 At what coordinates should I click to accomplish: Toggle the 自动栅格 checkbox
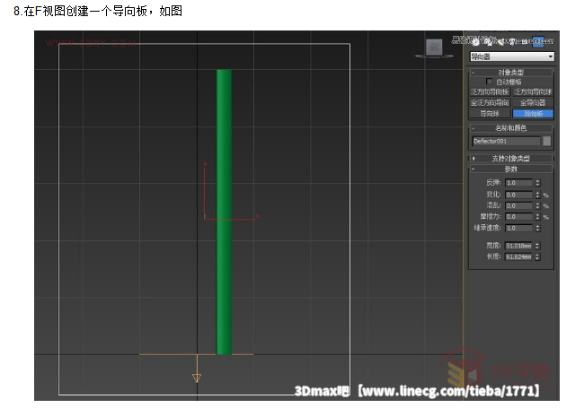(489, 82)
